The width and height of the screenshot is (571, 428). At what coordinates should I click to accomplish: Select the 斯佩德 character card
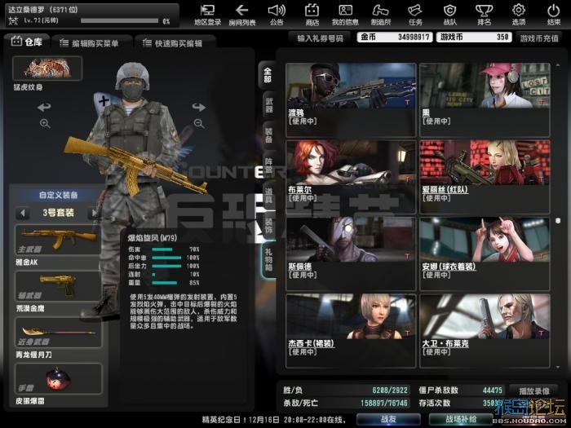pyautogui.click(x=351, y=254)
